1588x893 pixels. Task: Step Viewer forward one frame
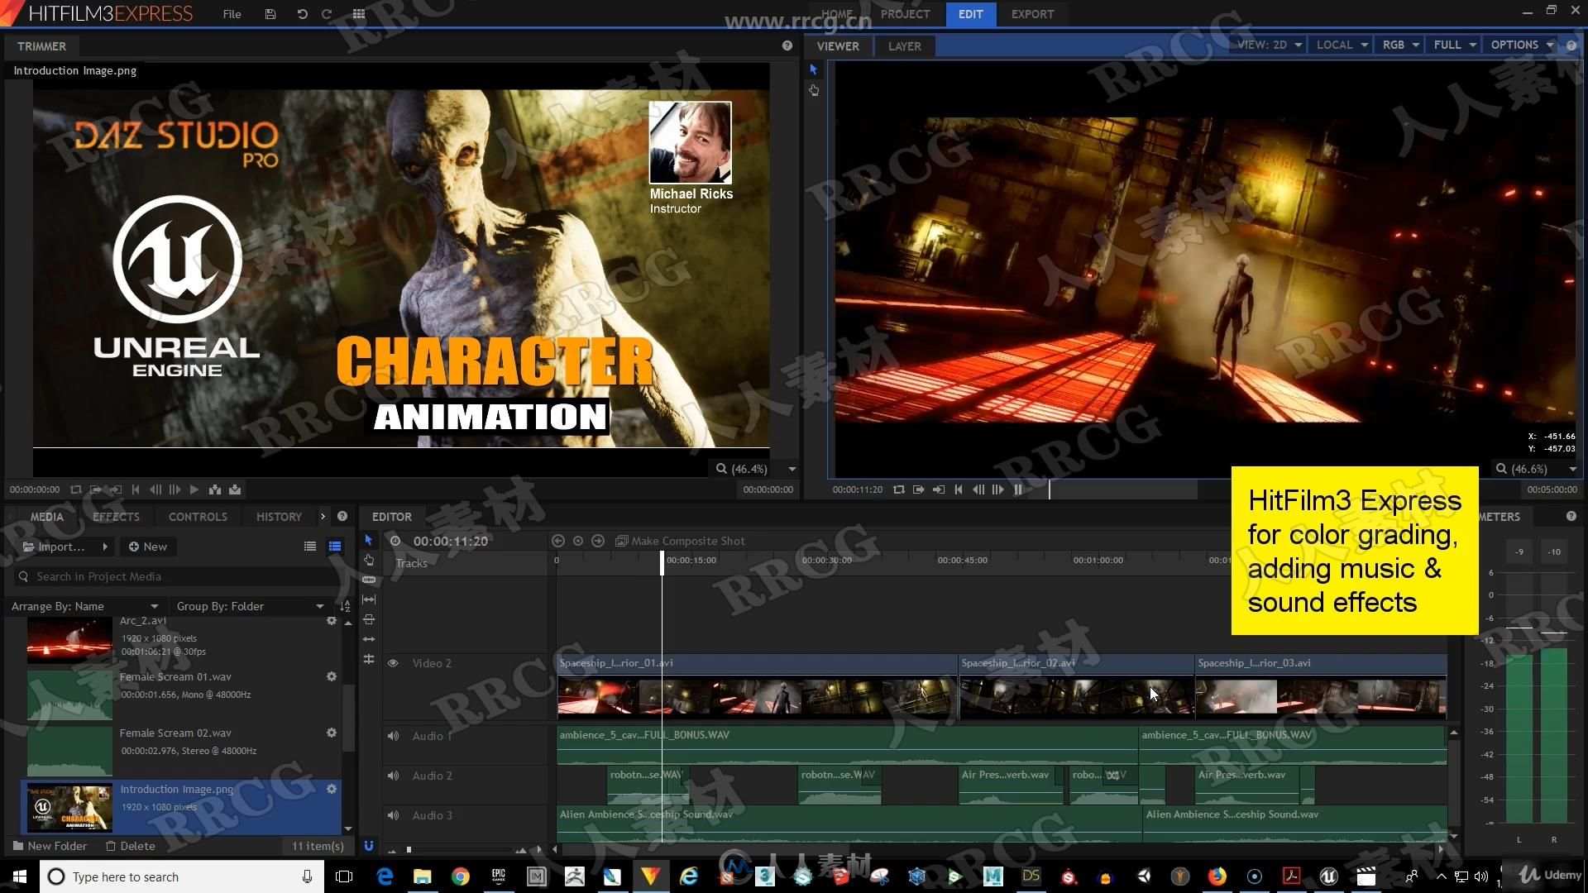click(998, 489)
